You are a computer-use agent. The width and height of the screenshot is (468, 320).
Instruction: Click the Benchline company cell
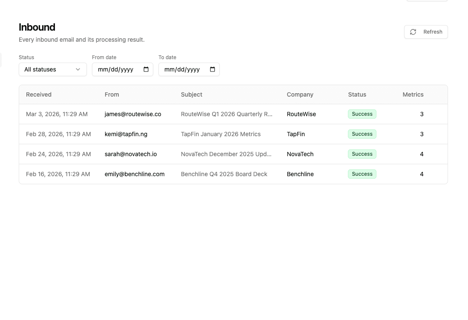300,174
